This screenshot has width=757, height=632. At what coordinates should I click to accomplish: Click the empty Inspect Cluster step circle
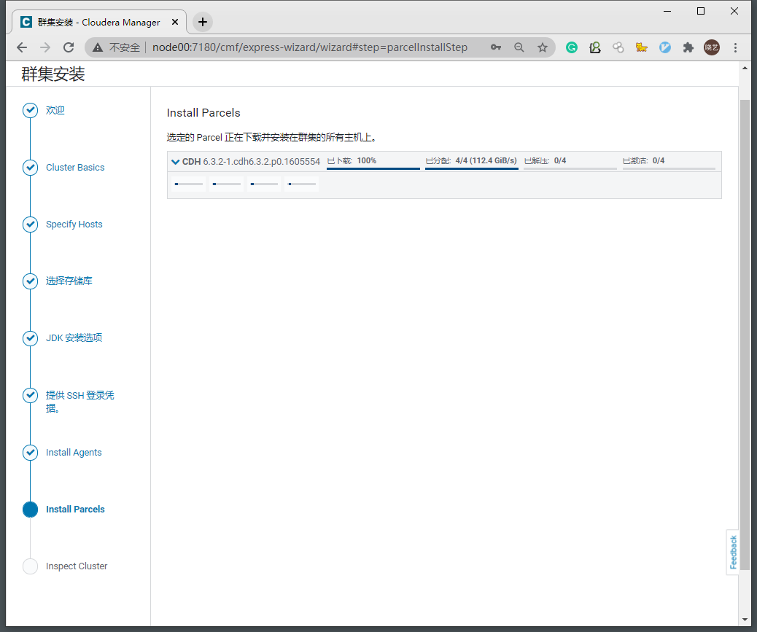[31, 566]
